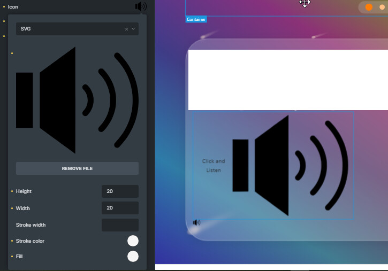The width and height of the screenshot is (388, 271).
Task: Click the REMOVE FILE button
Action: tap(77, 168)
